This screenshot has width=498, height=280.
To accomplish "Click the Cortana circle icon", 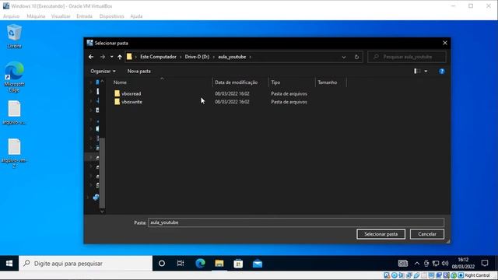I will point(162,264).
